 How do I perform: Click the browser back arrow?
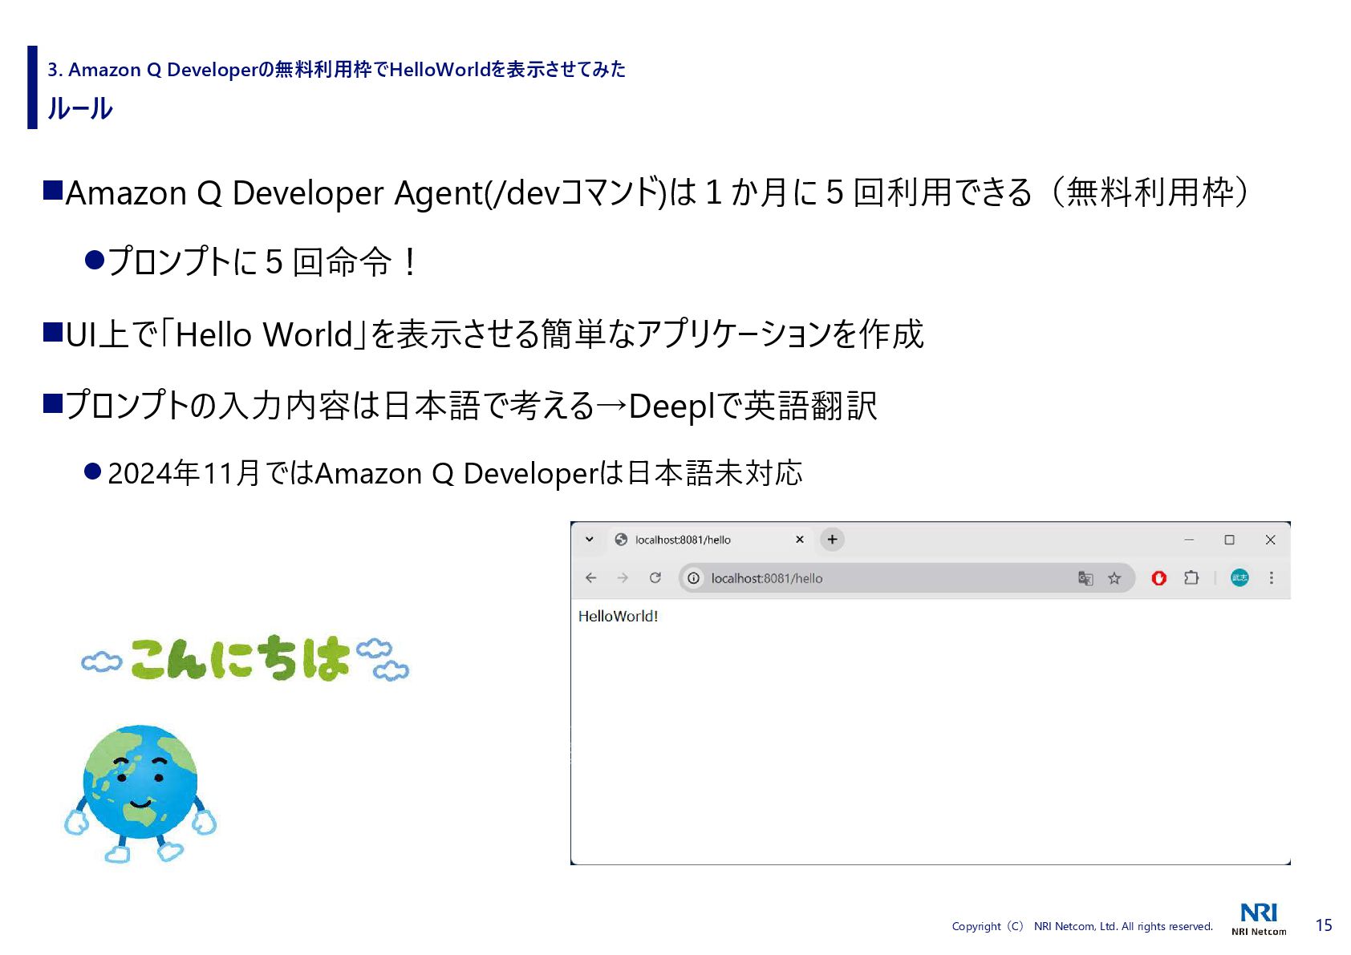(x=591, y=577)
